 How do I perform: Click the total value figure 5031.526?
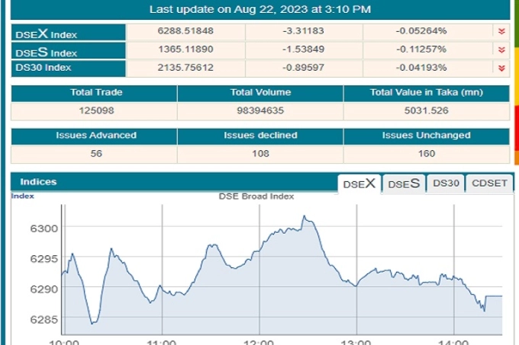click(x=427, y=110)
